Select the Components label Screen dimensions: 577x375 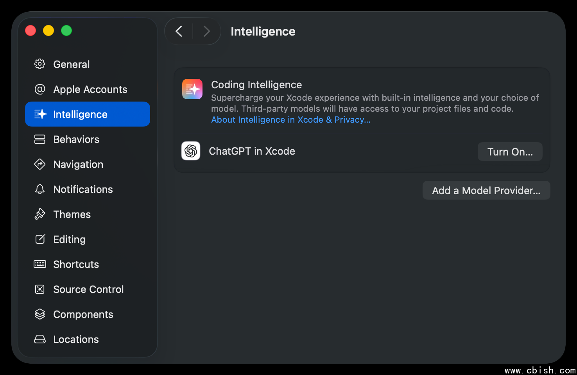pyautogui.click(x=83, y=314)
